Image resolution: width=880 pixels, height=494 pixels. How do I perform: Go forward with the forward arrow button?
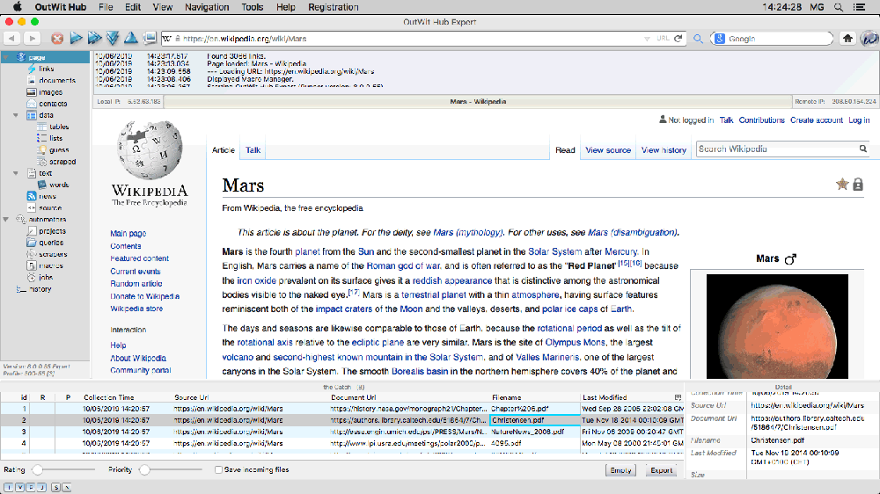(x=32, y=38)
